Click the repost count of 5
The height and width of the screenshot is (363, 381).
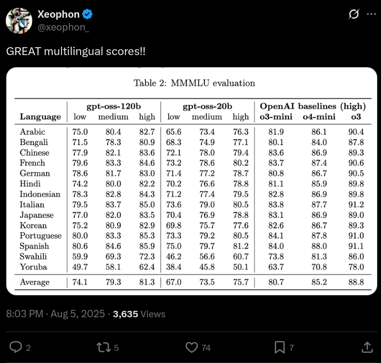[x=117, y=348]
